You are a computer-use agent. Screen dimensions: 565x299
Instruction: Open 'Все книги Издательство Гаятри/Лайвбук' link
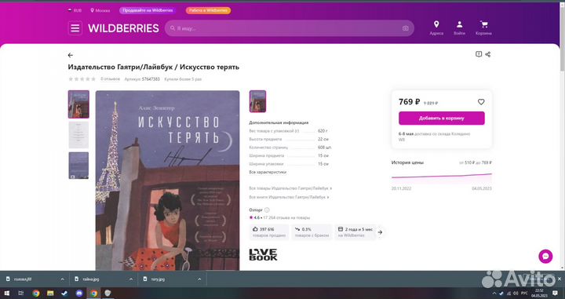pyautogui.click(x=289, y=198)
